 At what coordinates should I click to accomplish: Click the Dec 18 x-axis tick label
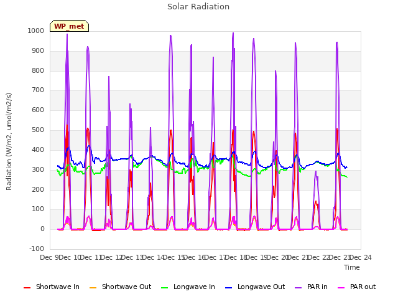236,257
